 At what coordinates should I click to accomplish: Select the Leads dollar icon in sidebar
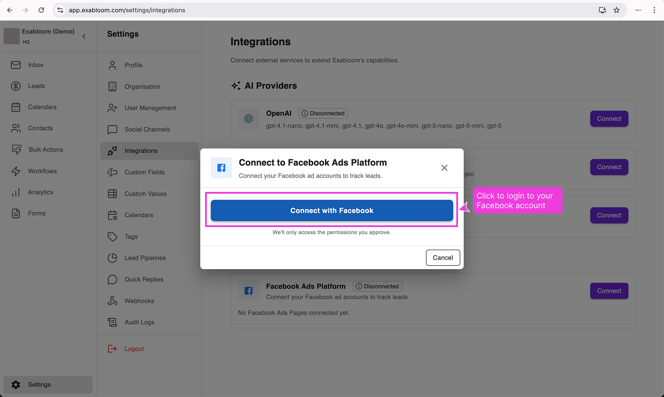(16, 86)
